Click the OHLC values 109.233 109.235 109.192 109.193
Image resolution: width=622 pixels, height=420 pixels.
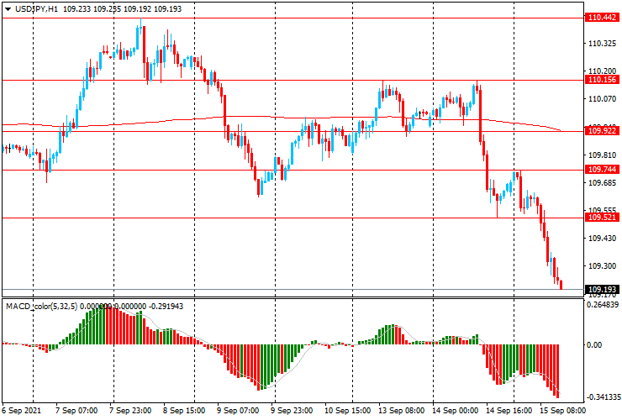click(x=122, y=8)
